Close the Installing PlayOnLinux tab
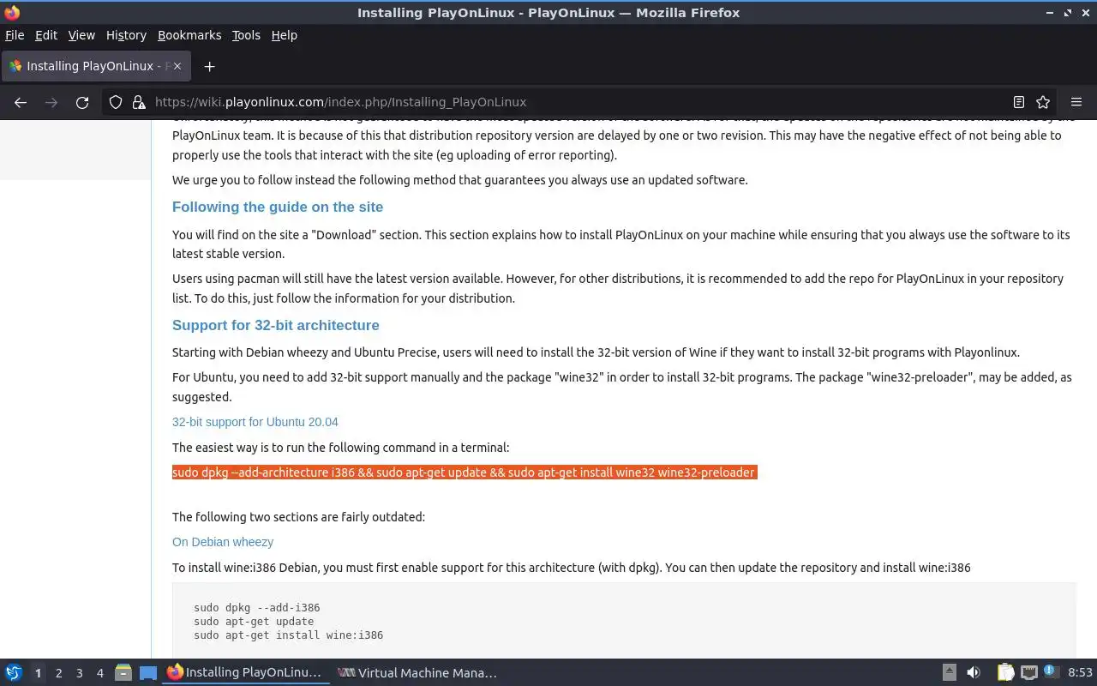1097x686 pixels. (x=177, y=66)
